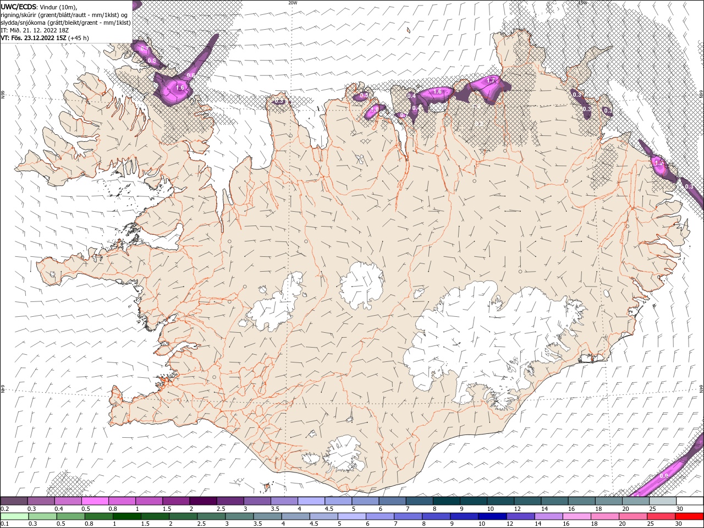This screenshot has height=528, width=704.
Task: Select the bright pink swatch between 0.5 and 0.8
Action: (95, 501)
